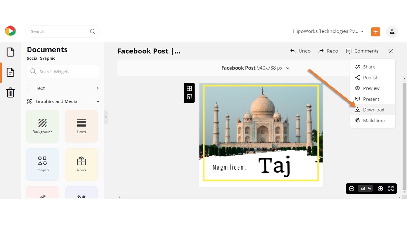Screen dimensions: 407x229
Task: Choose Mailchimp from the share menu
Action: 374,120
